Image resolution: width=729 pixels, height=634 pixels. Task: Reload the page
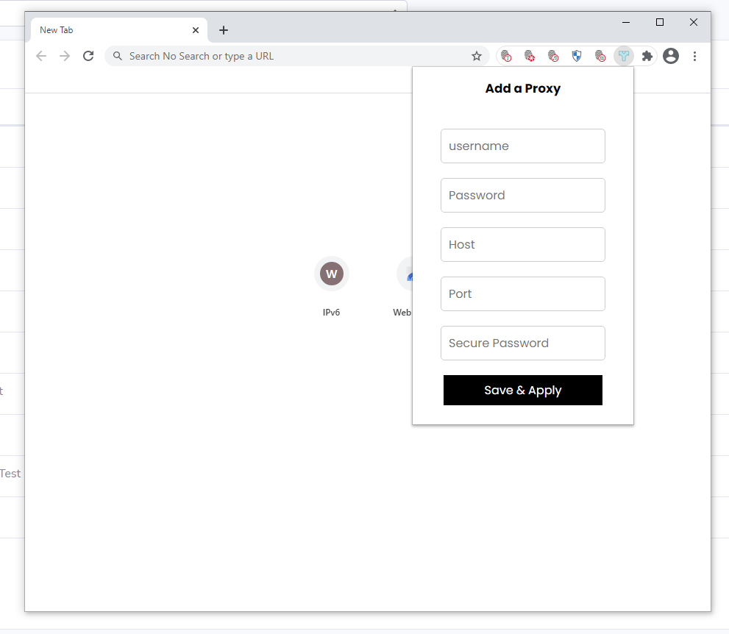pos(88,56)
